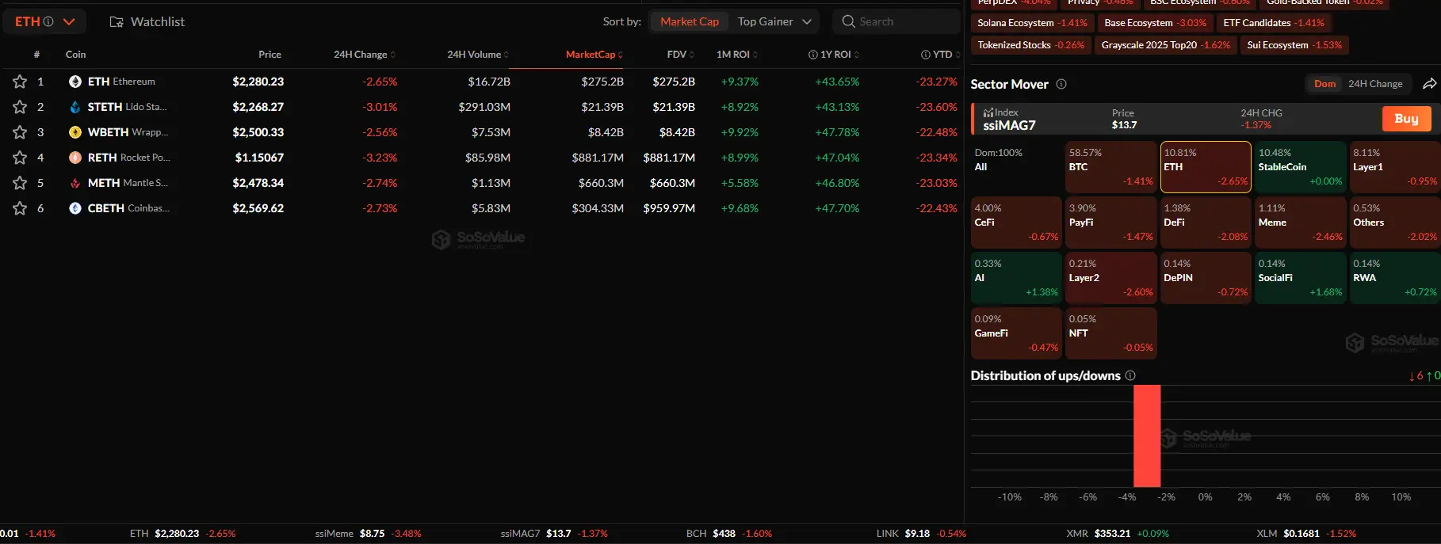The height and width of the screenshot is (544, 1441).
Task: Star the METH Mantle row
Action: [x=20, y=183]
